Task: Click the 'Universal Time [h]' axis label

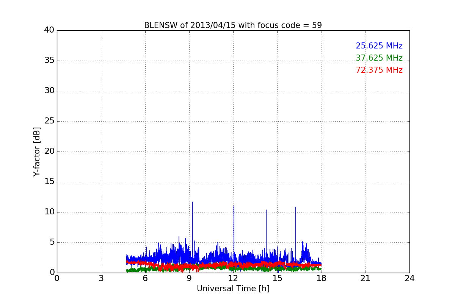Action: click(x=233, y=289)
